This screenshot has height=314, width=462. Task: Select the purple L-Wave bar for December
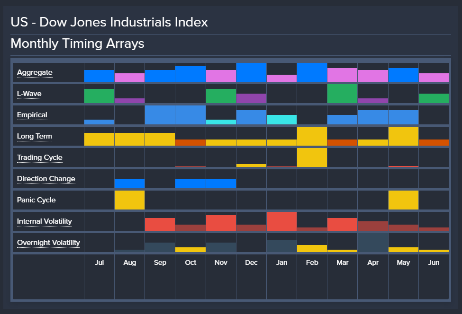pos(251,98)
